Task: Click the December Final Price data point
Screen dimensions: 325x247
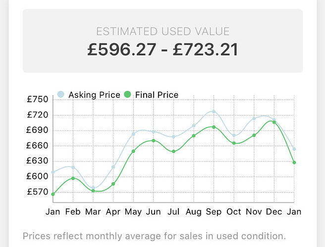Action: pos(274,122)
